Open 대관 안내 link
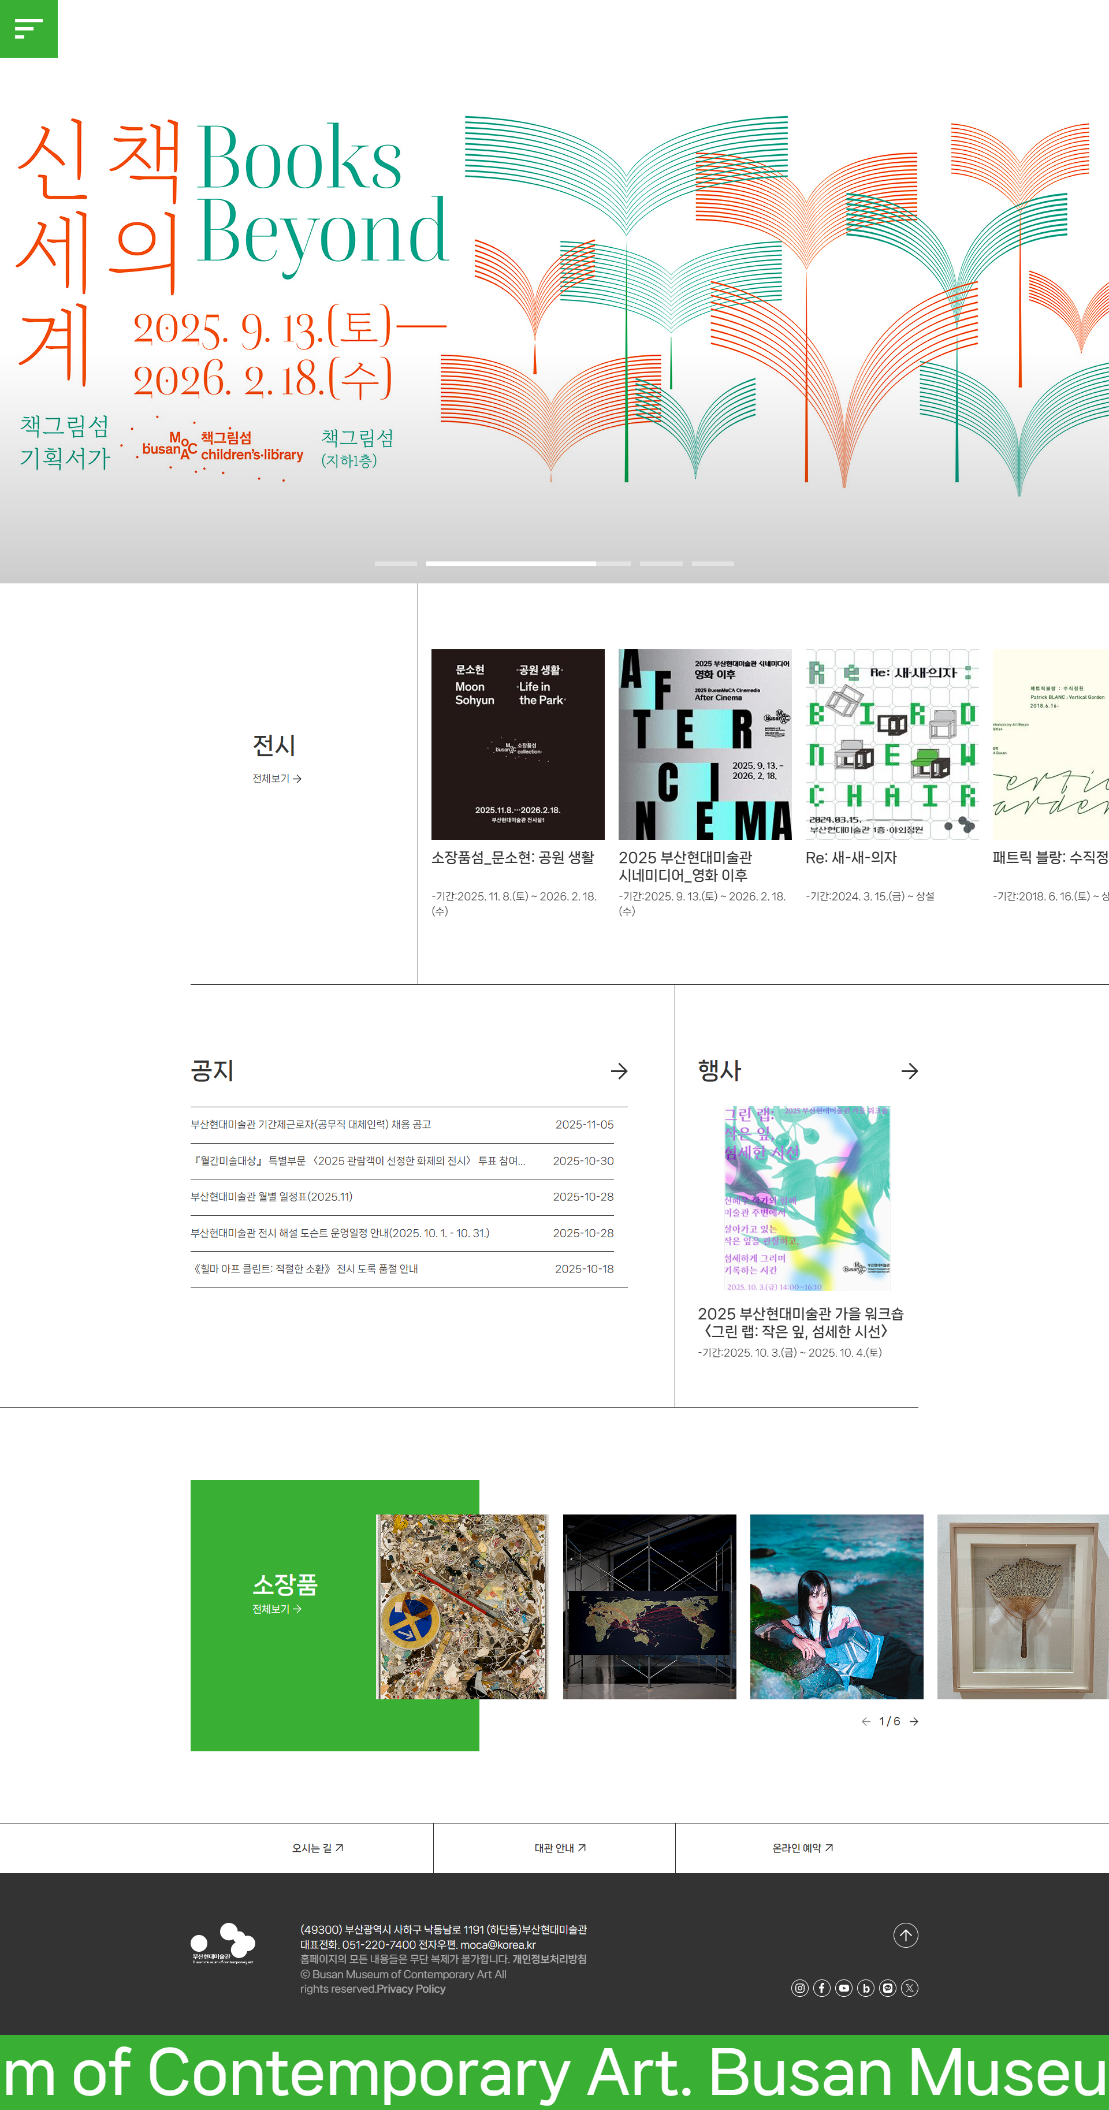 pyautogui.click(x=560, y=1848)
